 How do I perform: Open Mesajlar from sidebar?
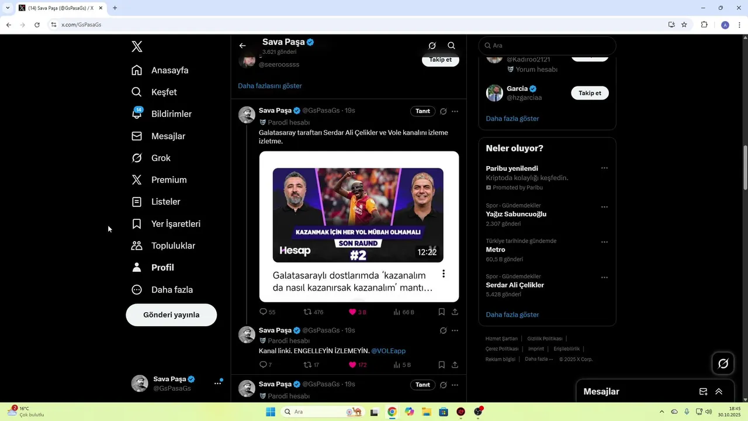click(158, 136)
